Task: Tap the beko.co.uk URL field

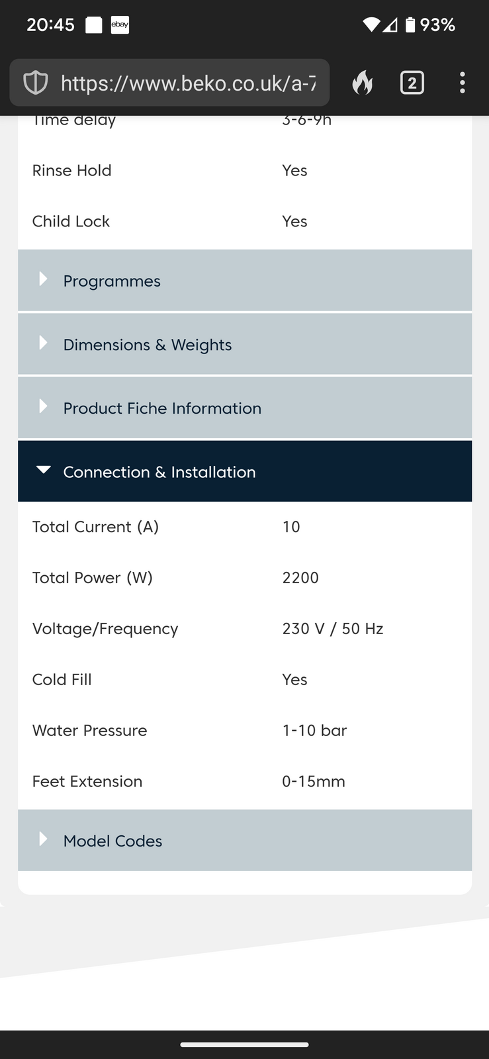Action: (x=188, y=83)
